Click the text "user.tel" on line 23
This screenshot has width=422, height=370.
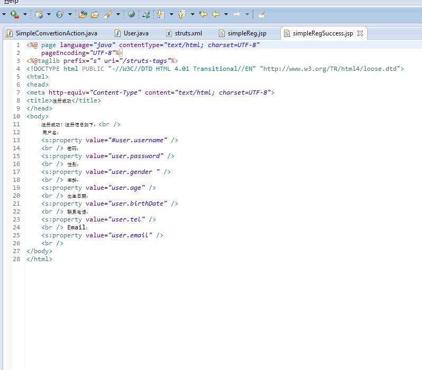tap(126, 219)
